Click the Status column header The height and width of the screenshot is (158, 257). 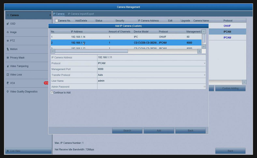[x=99, y=21]
